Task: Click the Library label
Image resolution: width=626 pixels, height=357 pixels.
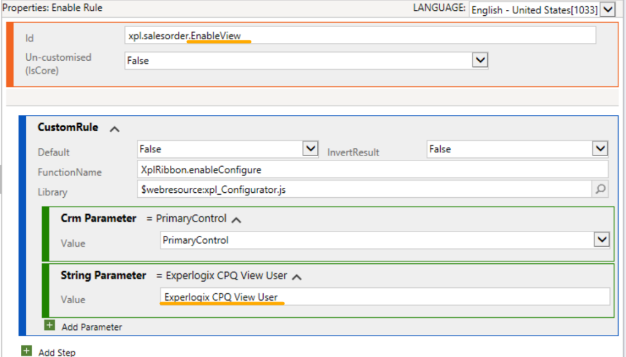Action: coord(52,192)
